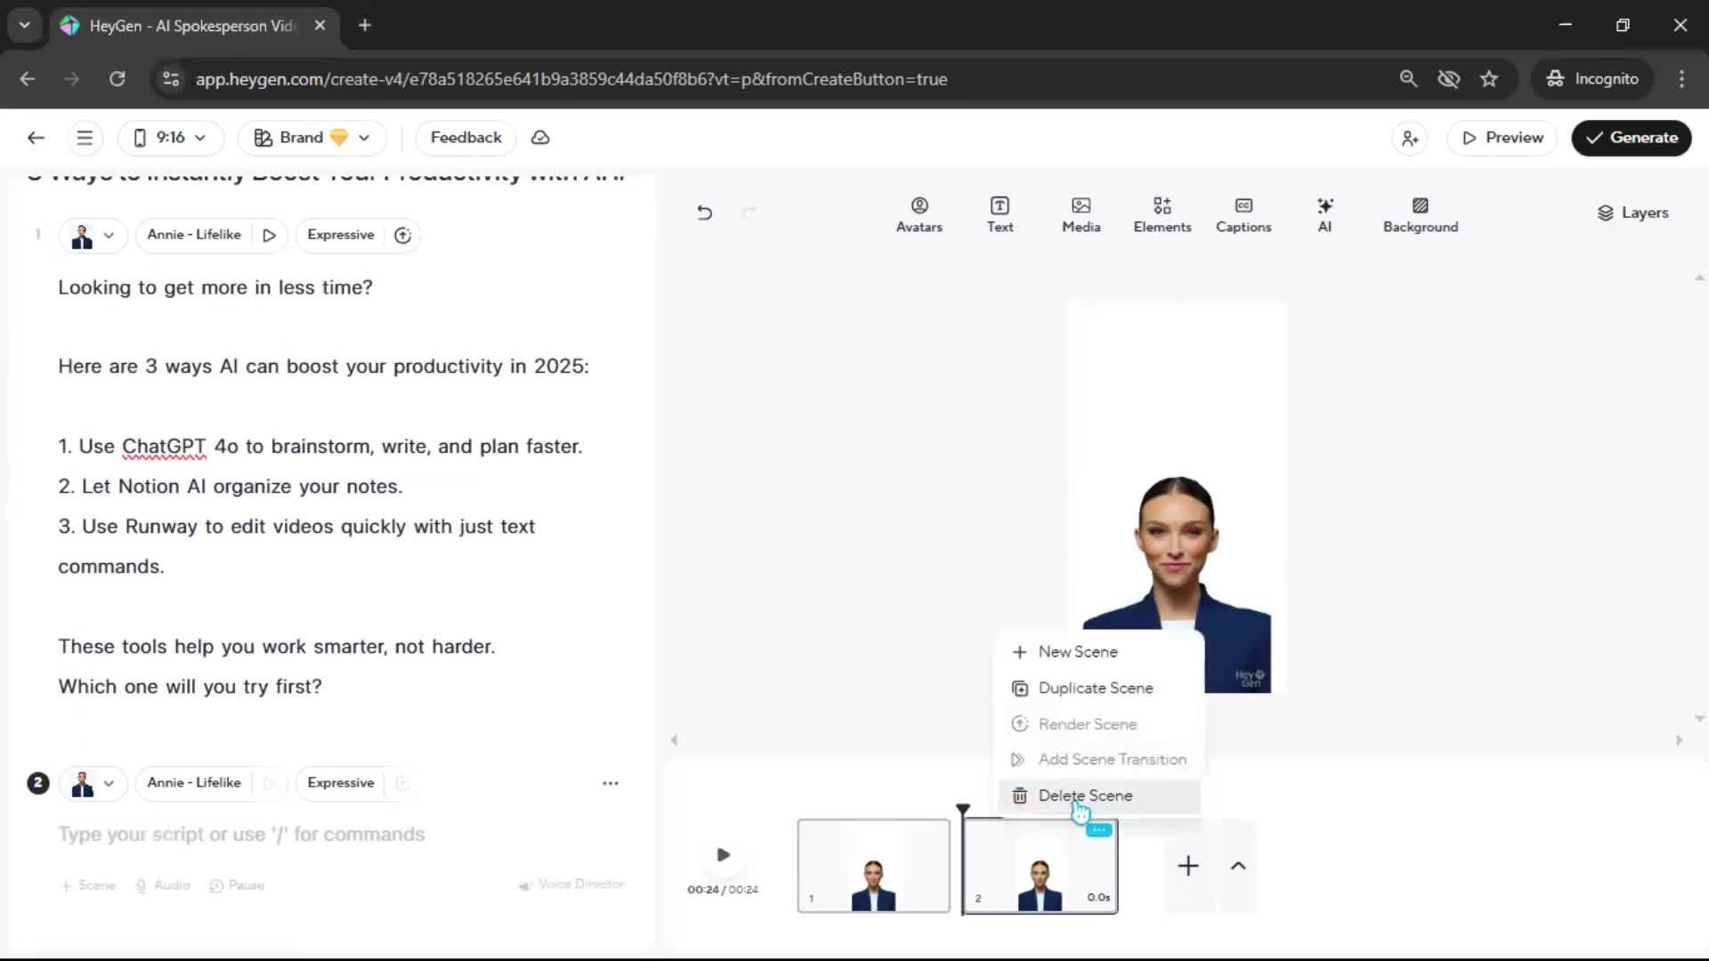Image resolution: width=1709 pixels, height=961 pixels.
Task: Toggle the Layers panel
Action: coord(1632,213)
